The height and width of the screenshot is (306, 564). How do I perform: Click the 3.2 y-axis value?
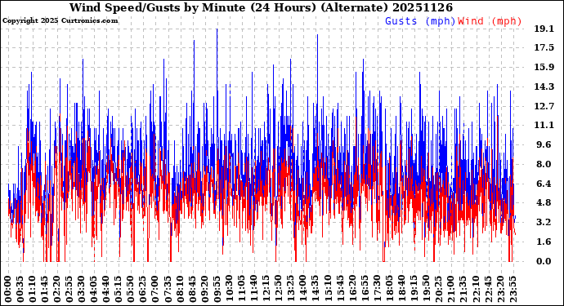pyautogui.click(x=544, y=222)
